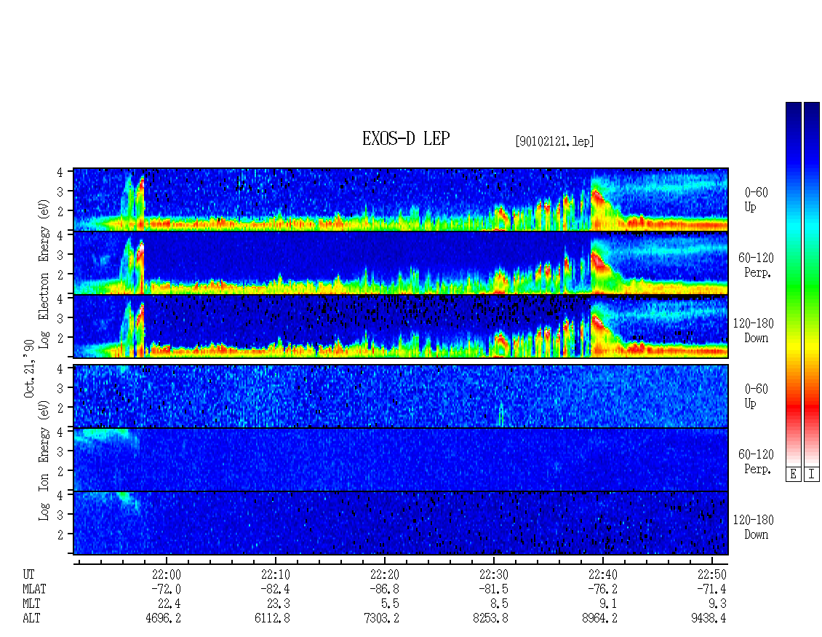Viewport: 822px width, 637px height.
Task: Select the MLT value 9.3
Action: [x=718, y=604]
